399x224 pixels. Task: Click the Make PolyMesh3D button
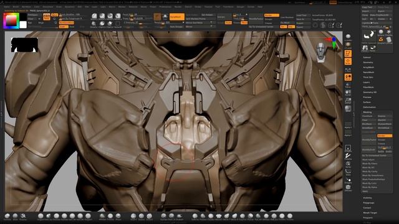[x=380, y=15]
